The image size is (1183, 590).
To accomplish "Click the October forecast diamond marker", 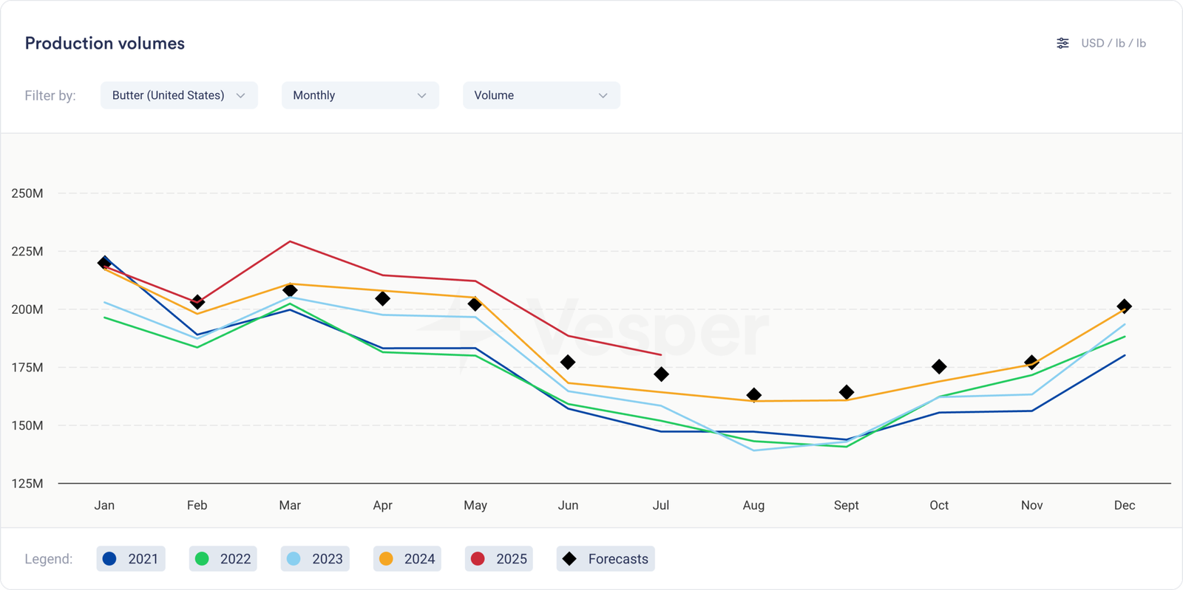I will pyautogui.click(x=939, y=367).
